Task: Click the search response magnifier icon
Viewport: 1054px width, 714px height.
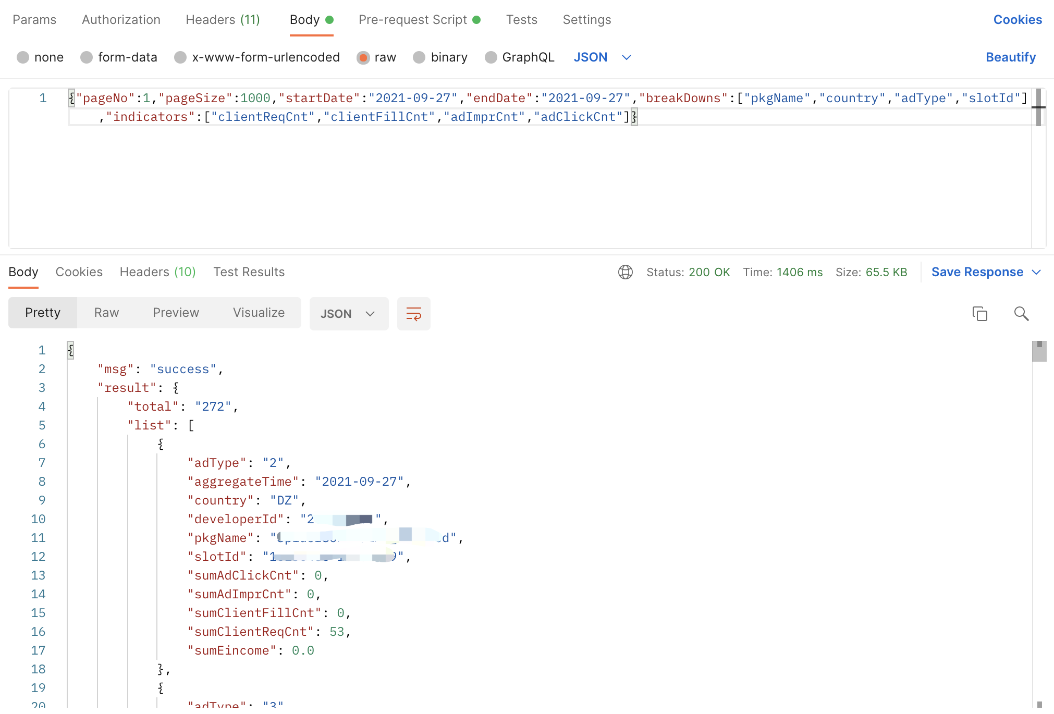Action: [x=1021, y=313]
